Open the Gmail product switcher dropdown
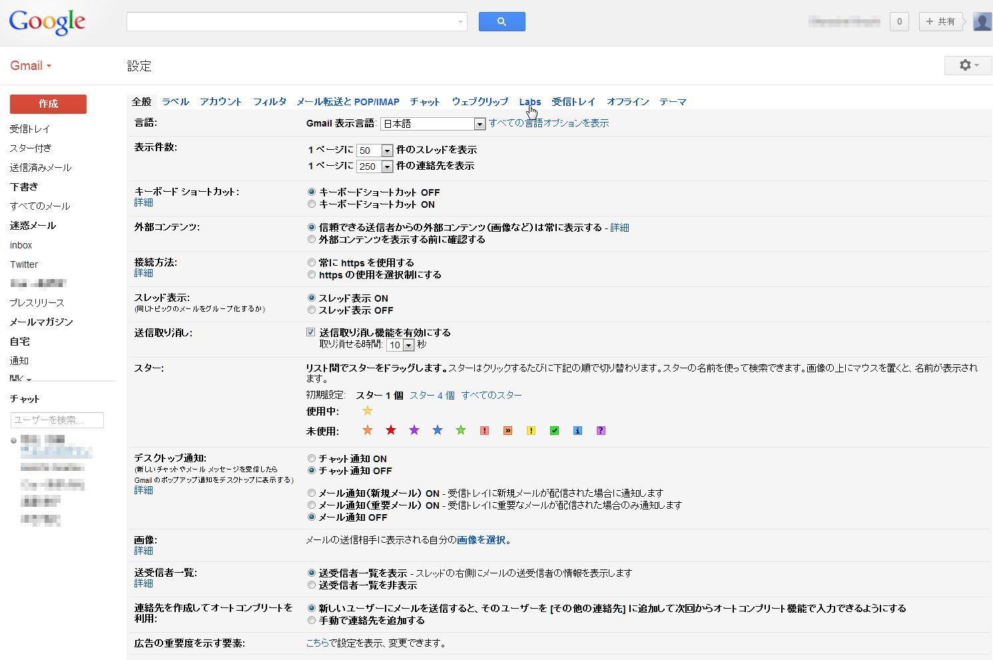This screenshot has width=993, height=660. pyautogui.click(x=31, y=65)
